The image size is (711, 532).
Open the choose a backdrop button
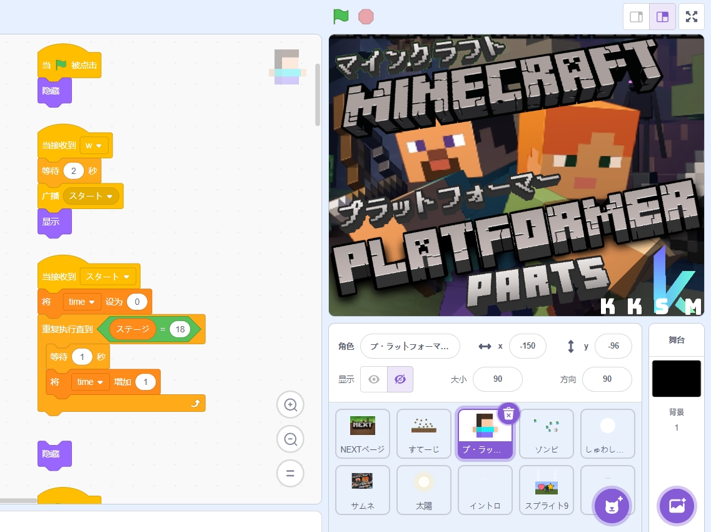(x=677, y=505)
